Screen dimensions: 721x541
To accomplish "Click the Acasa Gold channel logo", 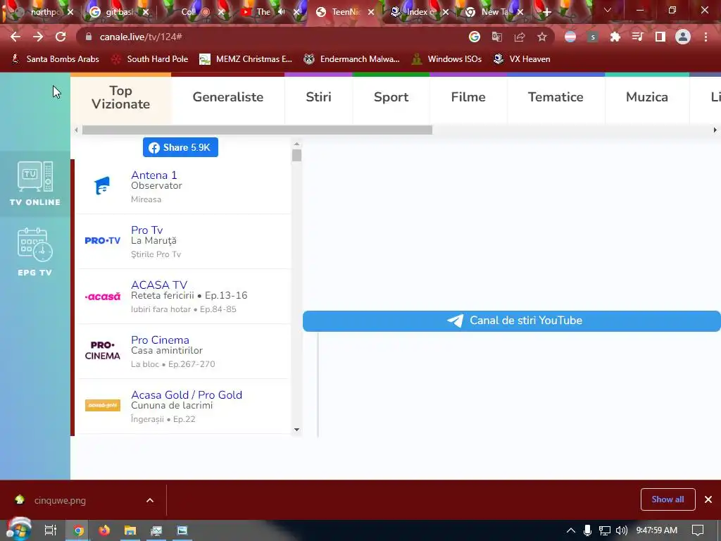I will click(x=103, y=405).
